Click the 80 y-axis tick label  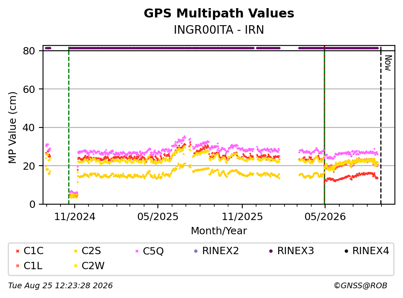[29, 51]
